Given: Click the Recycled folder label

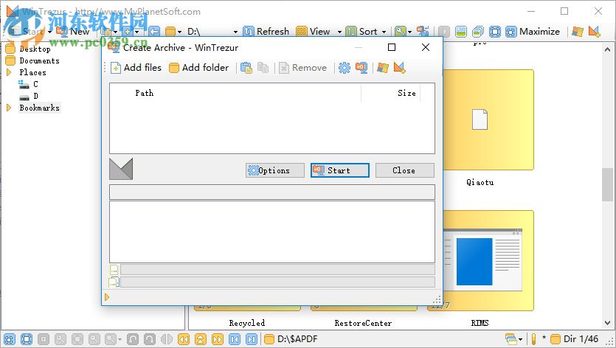Looking at the screenshot, I should (x=247, y=323).
